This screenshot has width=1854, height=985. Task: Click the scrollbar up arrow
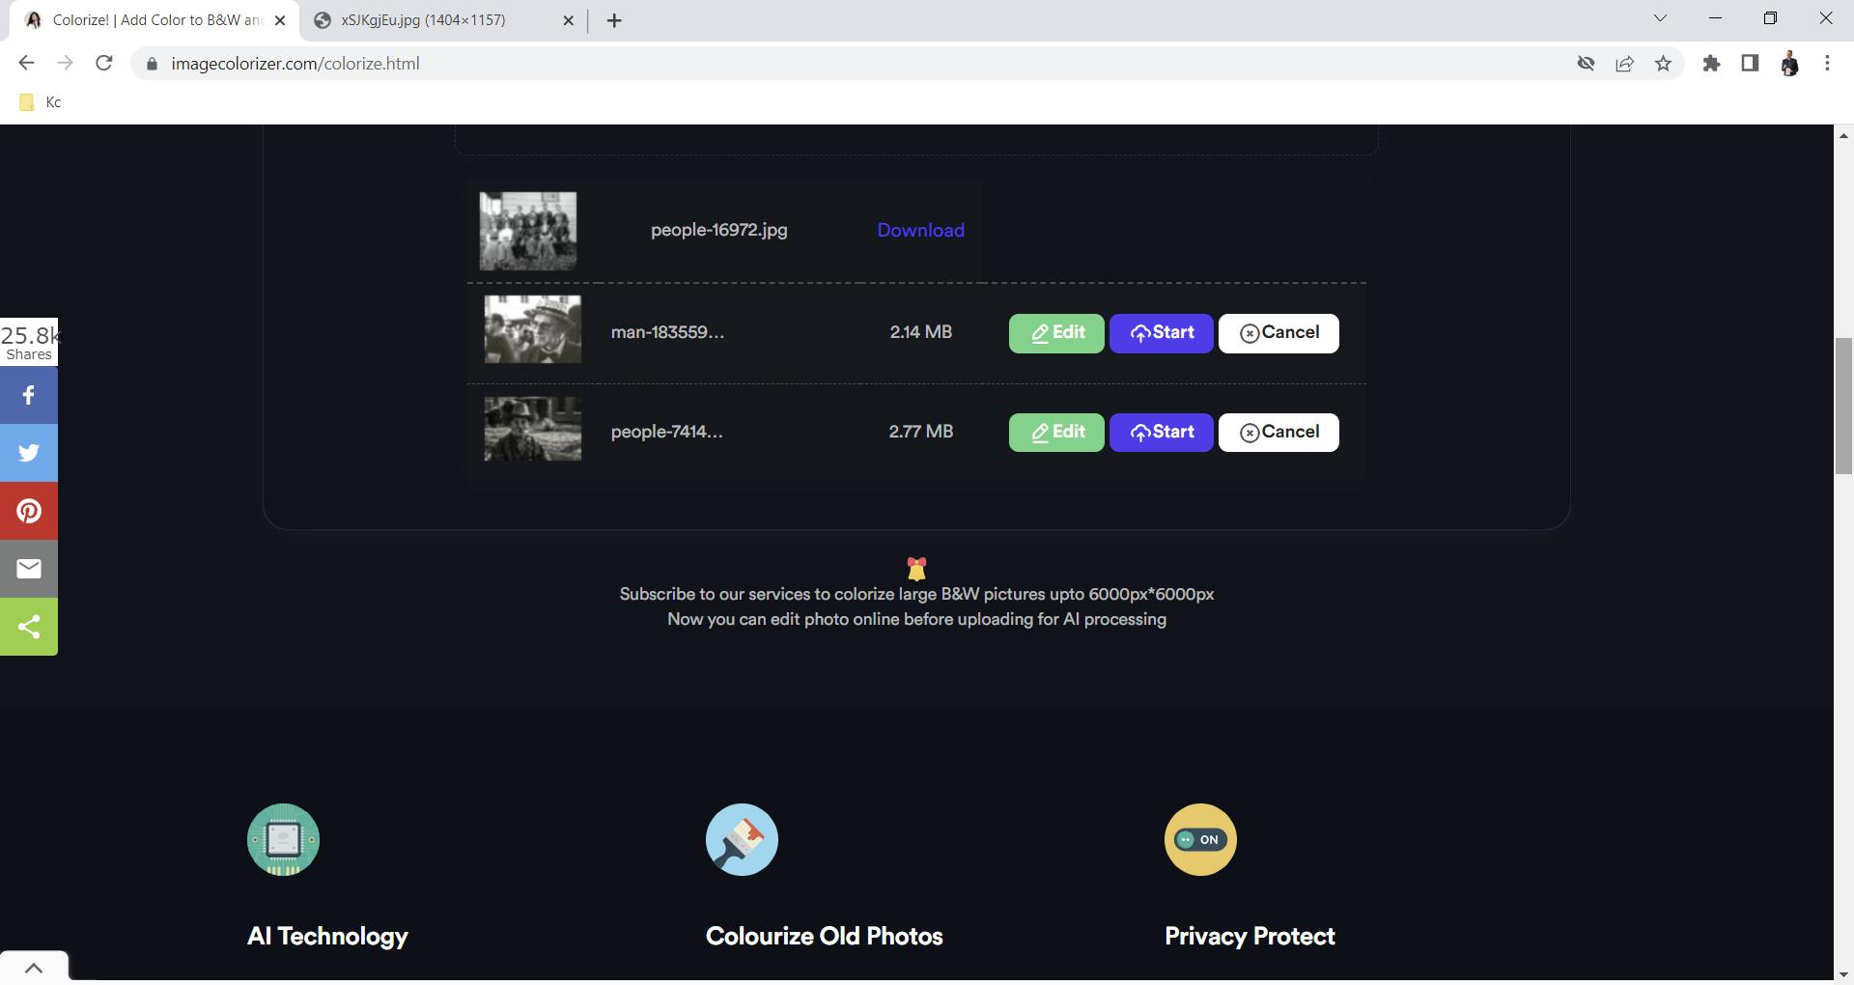click(x=1843, y=135)
